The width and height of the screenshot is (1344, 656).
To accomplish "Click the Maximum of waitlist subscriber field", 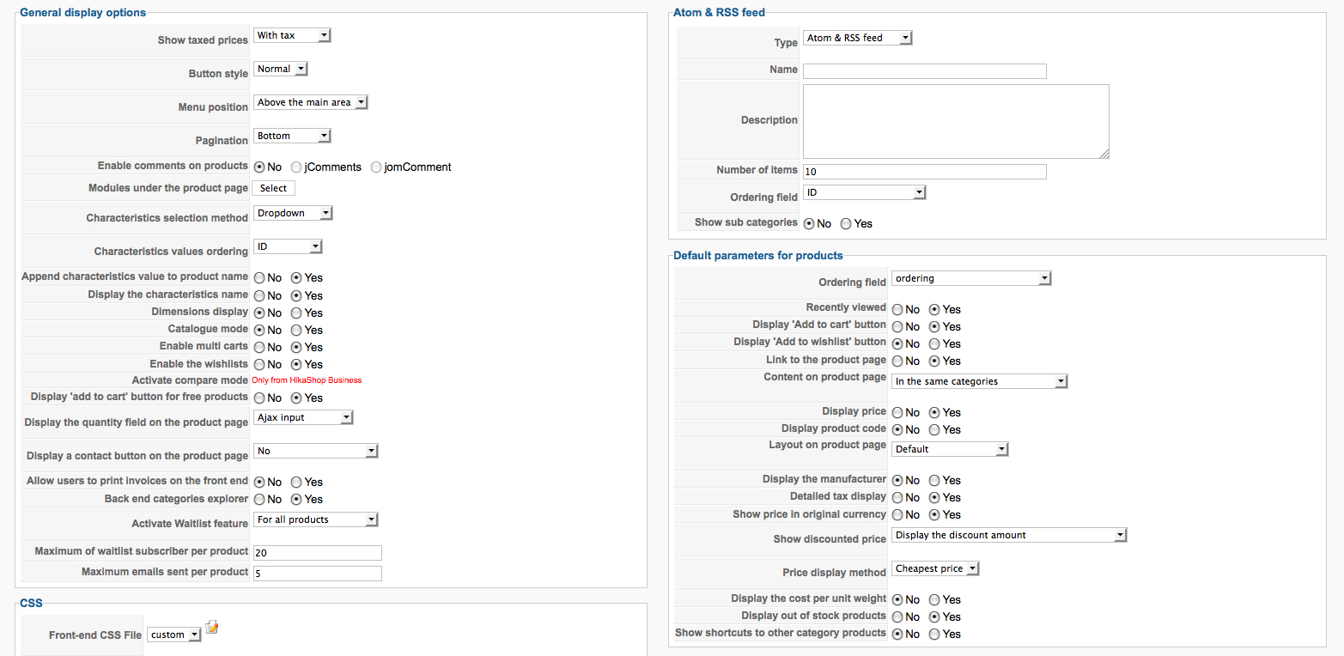I will [317, 553].
